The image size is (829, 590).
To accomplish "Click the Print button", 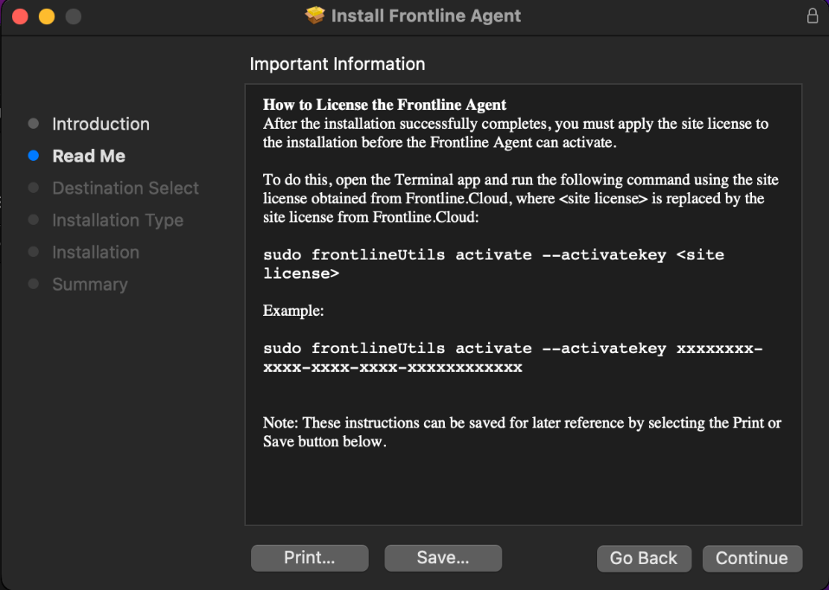I will 309,558.
